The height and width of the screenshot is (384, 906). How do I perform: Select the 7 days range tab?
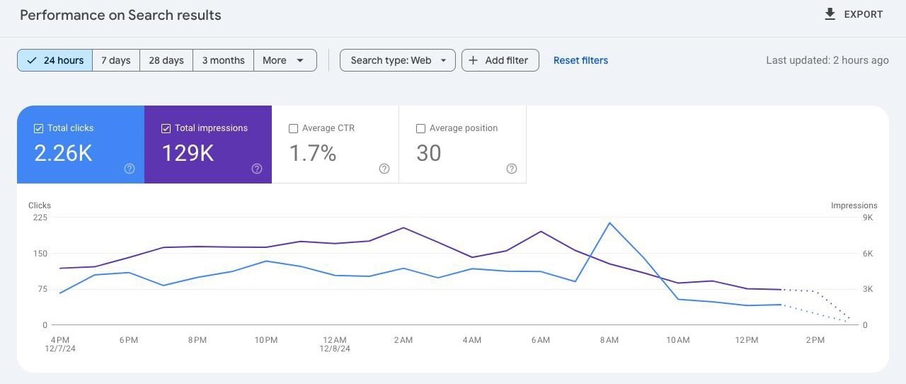(116, 60)
